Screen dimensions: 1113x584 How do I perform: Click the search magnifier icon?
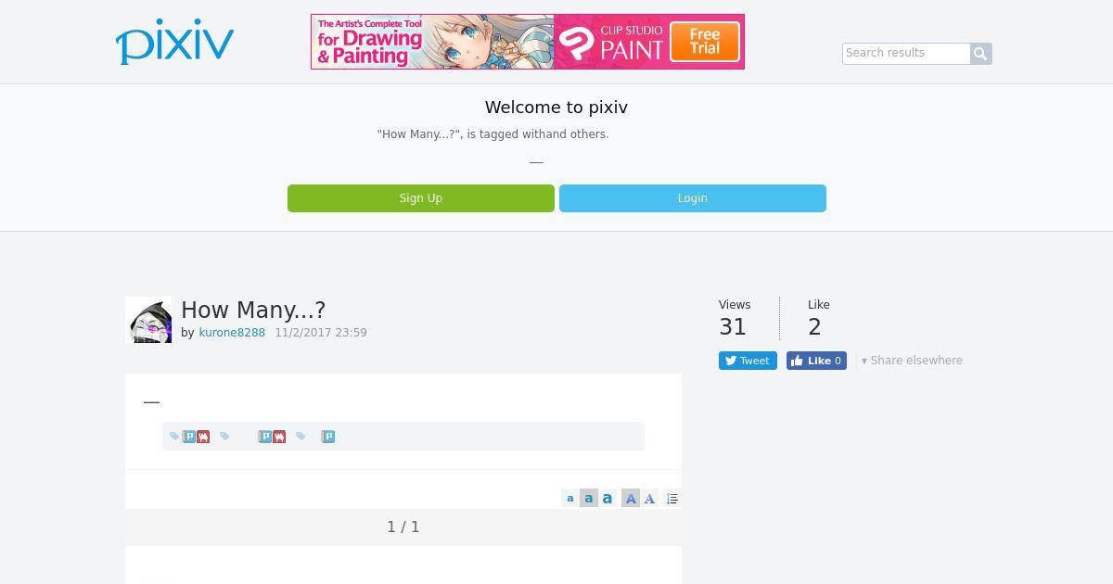point(980,54)
